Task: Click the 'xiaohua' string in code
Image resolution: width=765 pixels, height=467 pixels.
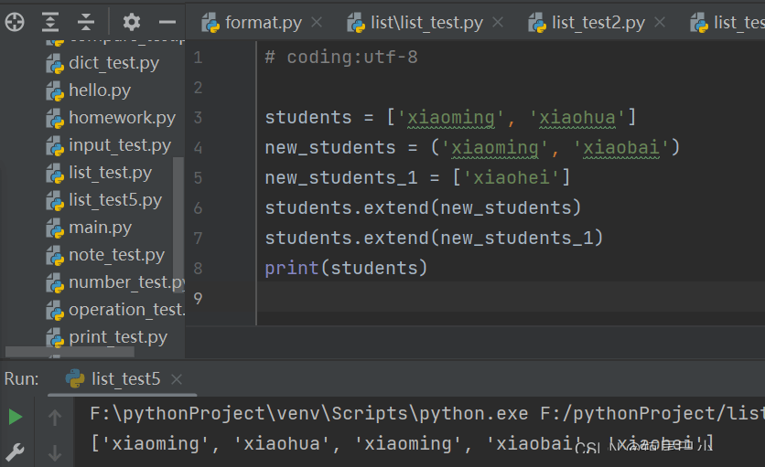Action: coord(576,118)
